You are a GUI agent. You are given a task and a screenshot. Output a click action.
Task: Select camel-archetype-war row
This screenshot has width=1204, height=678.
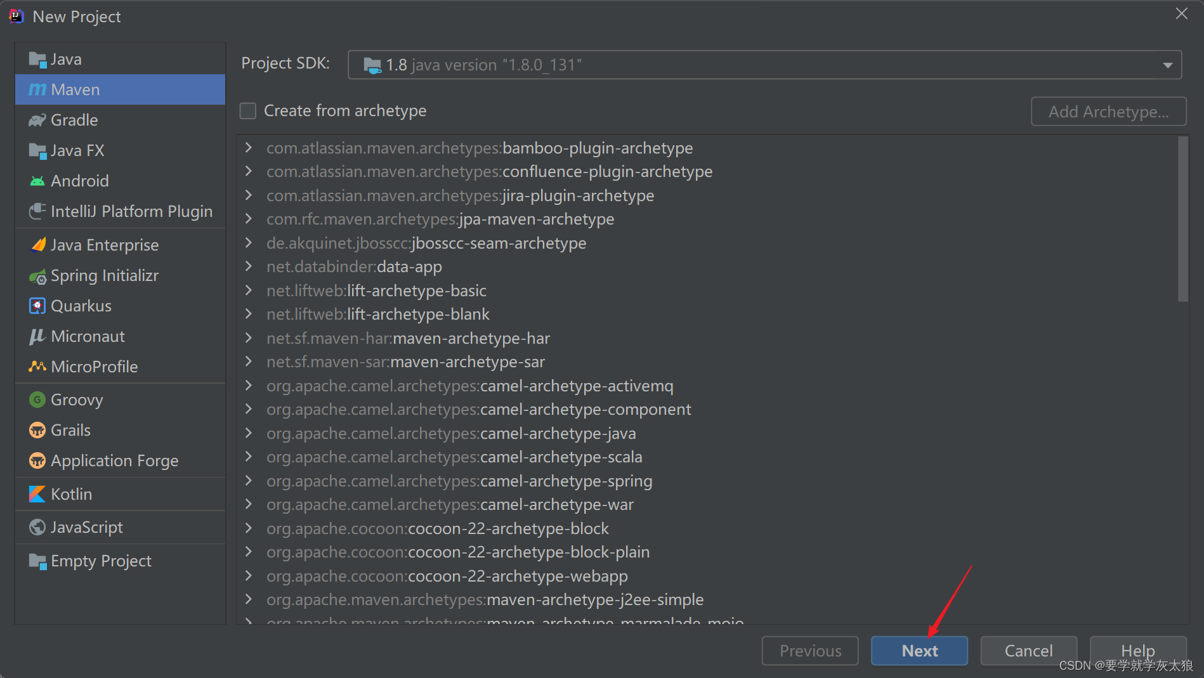[x=707, y=504]
